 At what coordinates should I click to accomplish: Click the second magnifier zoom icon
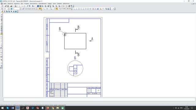coord(56,6)
